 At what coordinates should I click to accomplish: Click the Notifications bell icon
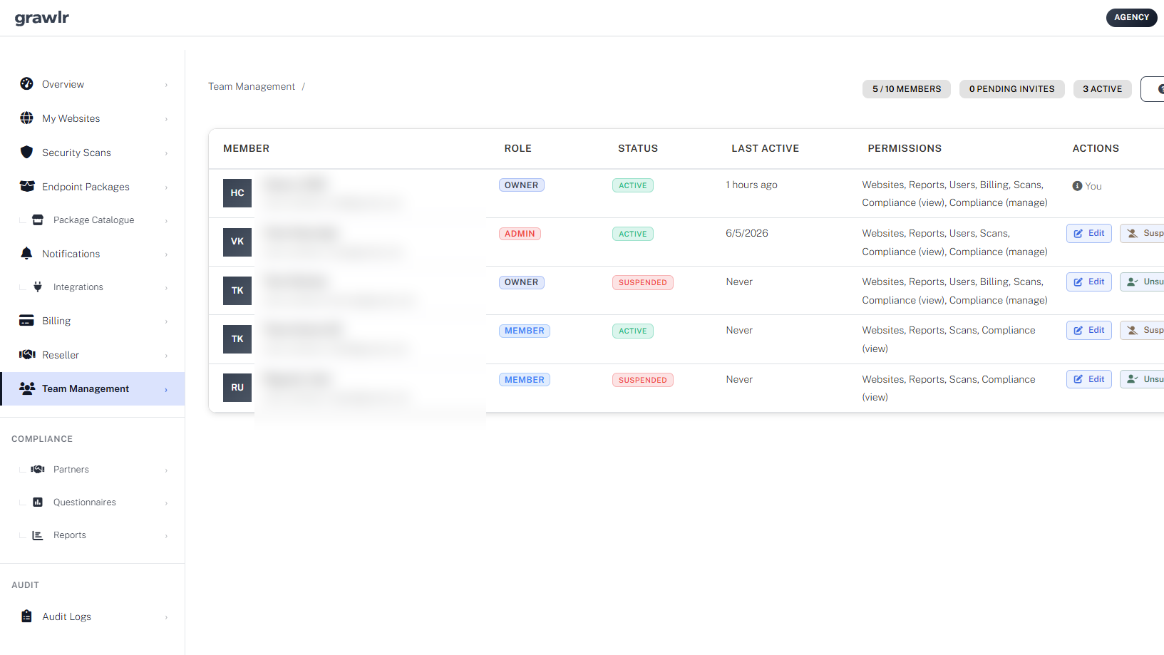tap(26, 253)
